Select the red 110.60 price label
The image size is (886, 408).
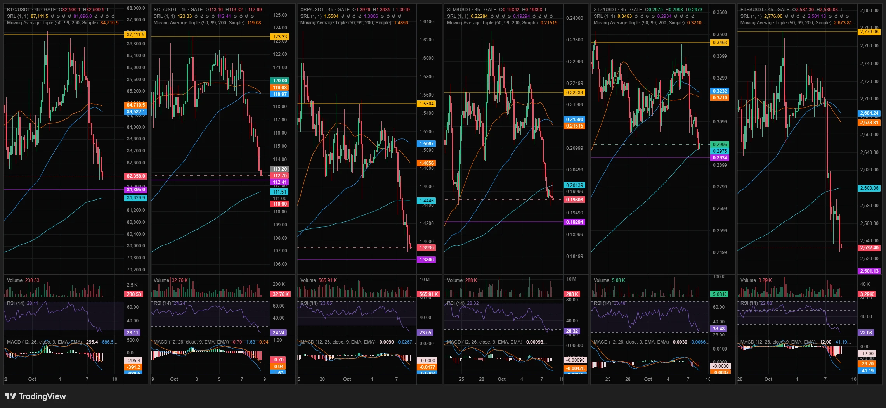click(279, 204)
